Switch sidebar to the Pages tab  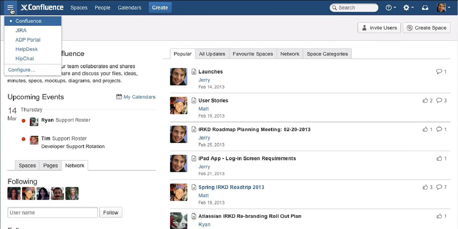50,165
